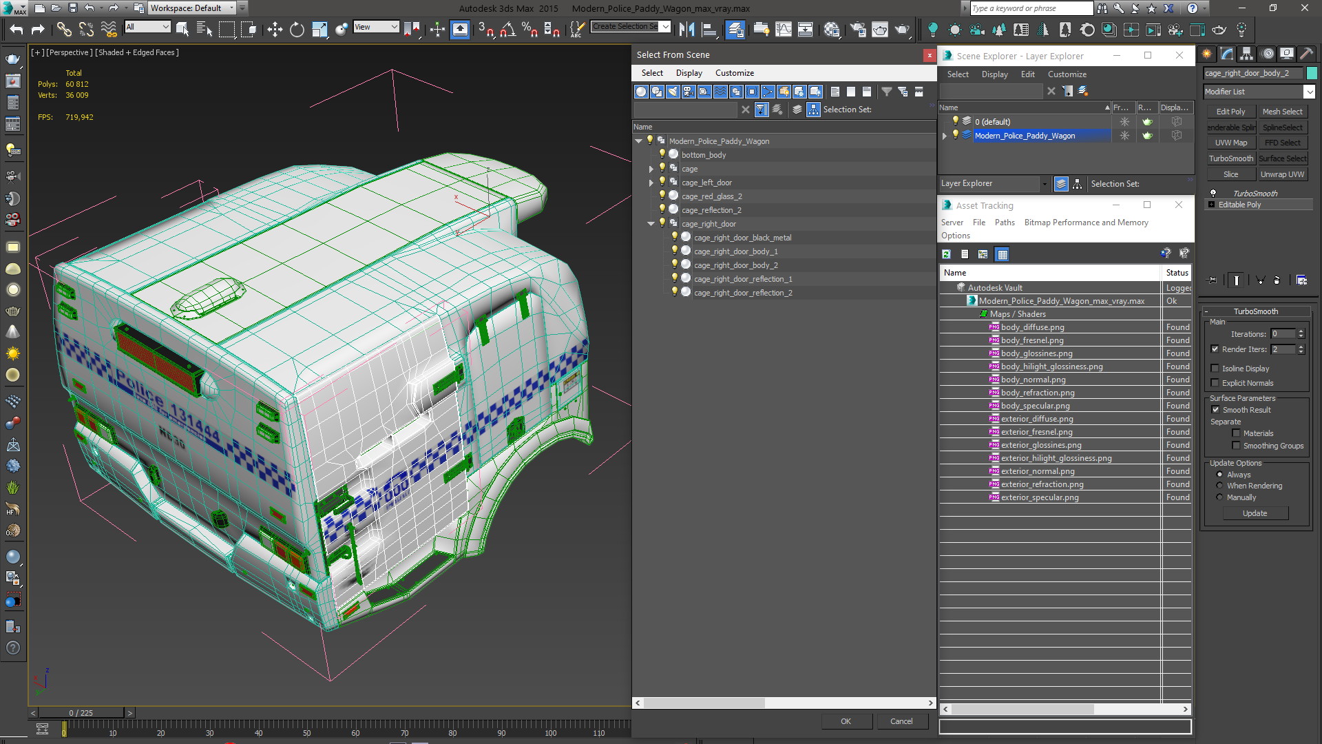
Task: Expand the cage_left_door node
Action: (651, 183)
